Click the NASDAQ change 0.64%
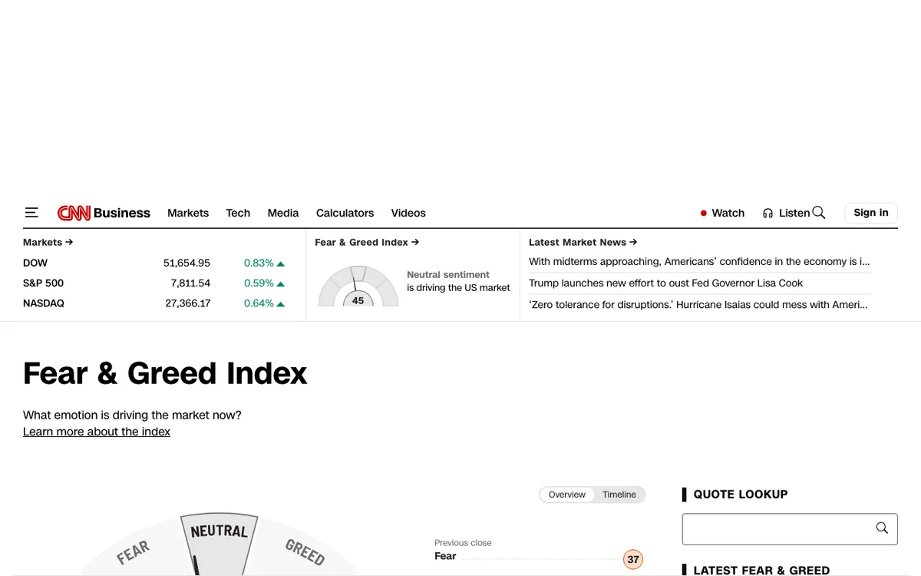Image resolution: width=921 pixels, height=576 pixels. point(264,303)
